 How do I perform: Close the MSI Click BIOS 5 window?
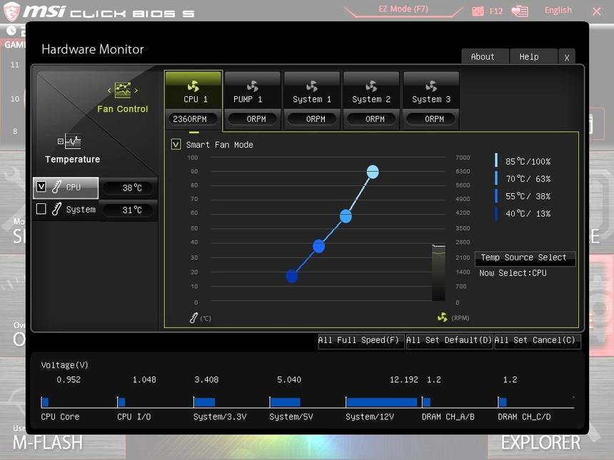click(596, 11)
